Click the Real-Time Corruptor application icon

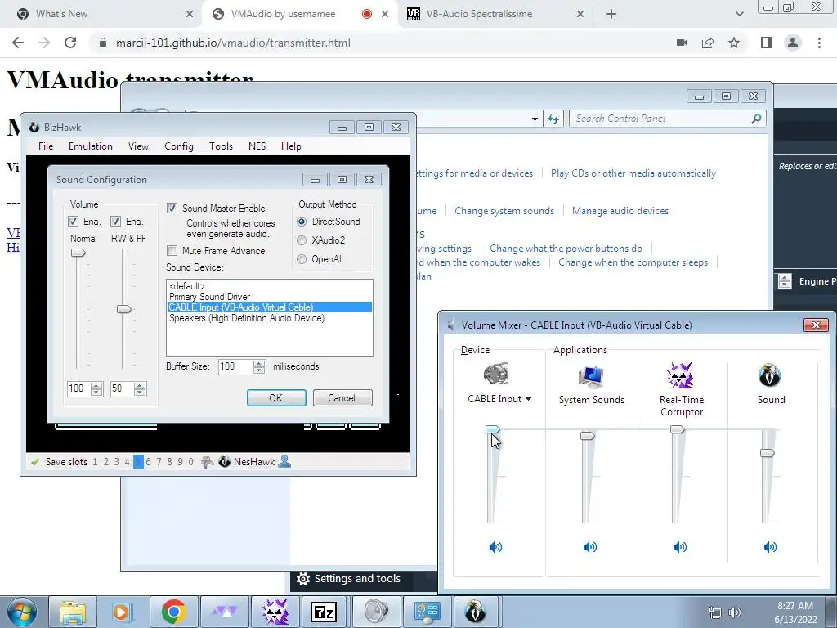pos(681,375)
